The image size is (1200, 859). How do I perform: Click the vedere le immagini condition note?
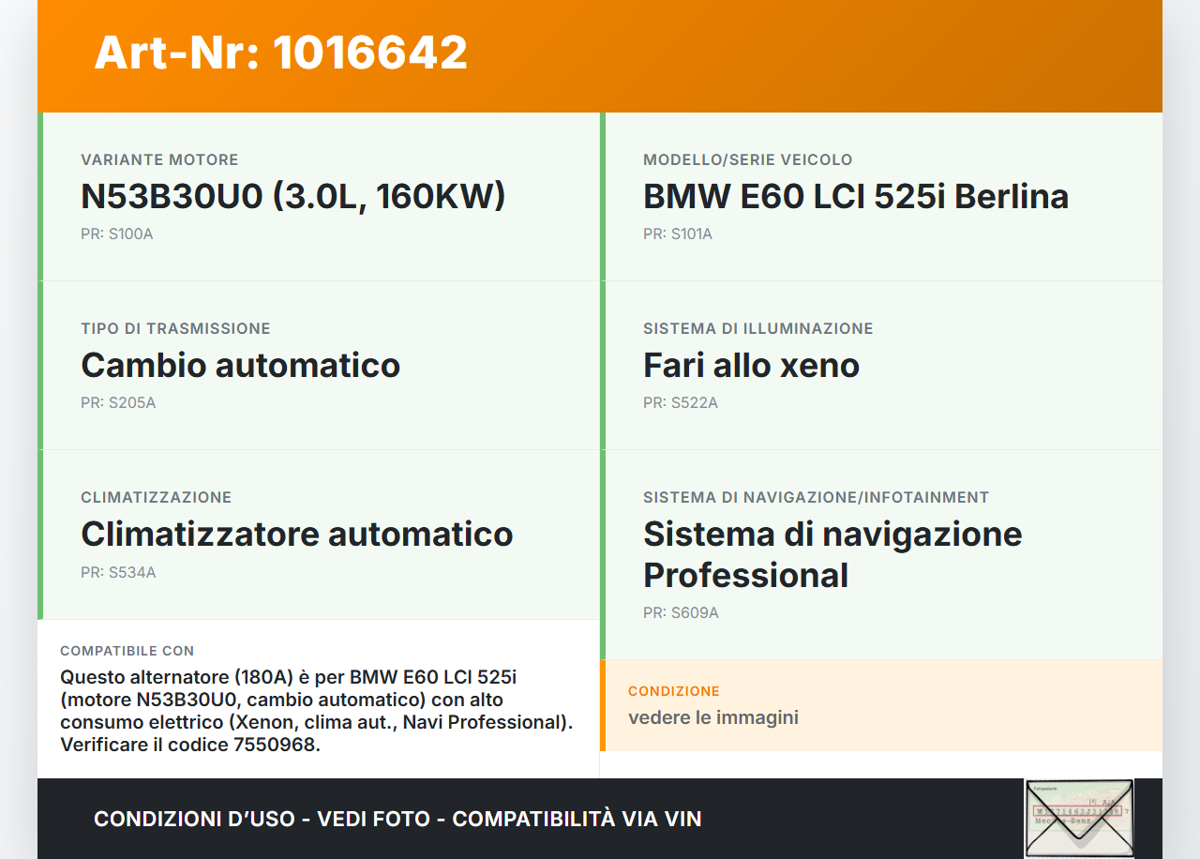[712, 716]
